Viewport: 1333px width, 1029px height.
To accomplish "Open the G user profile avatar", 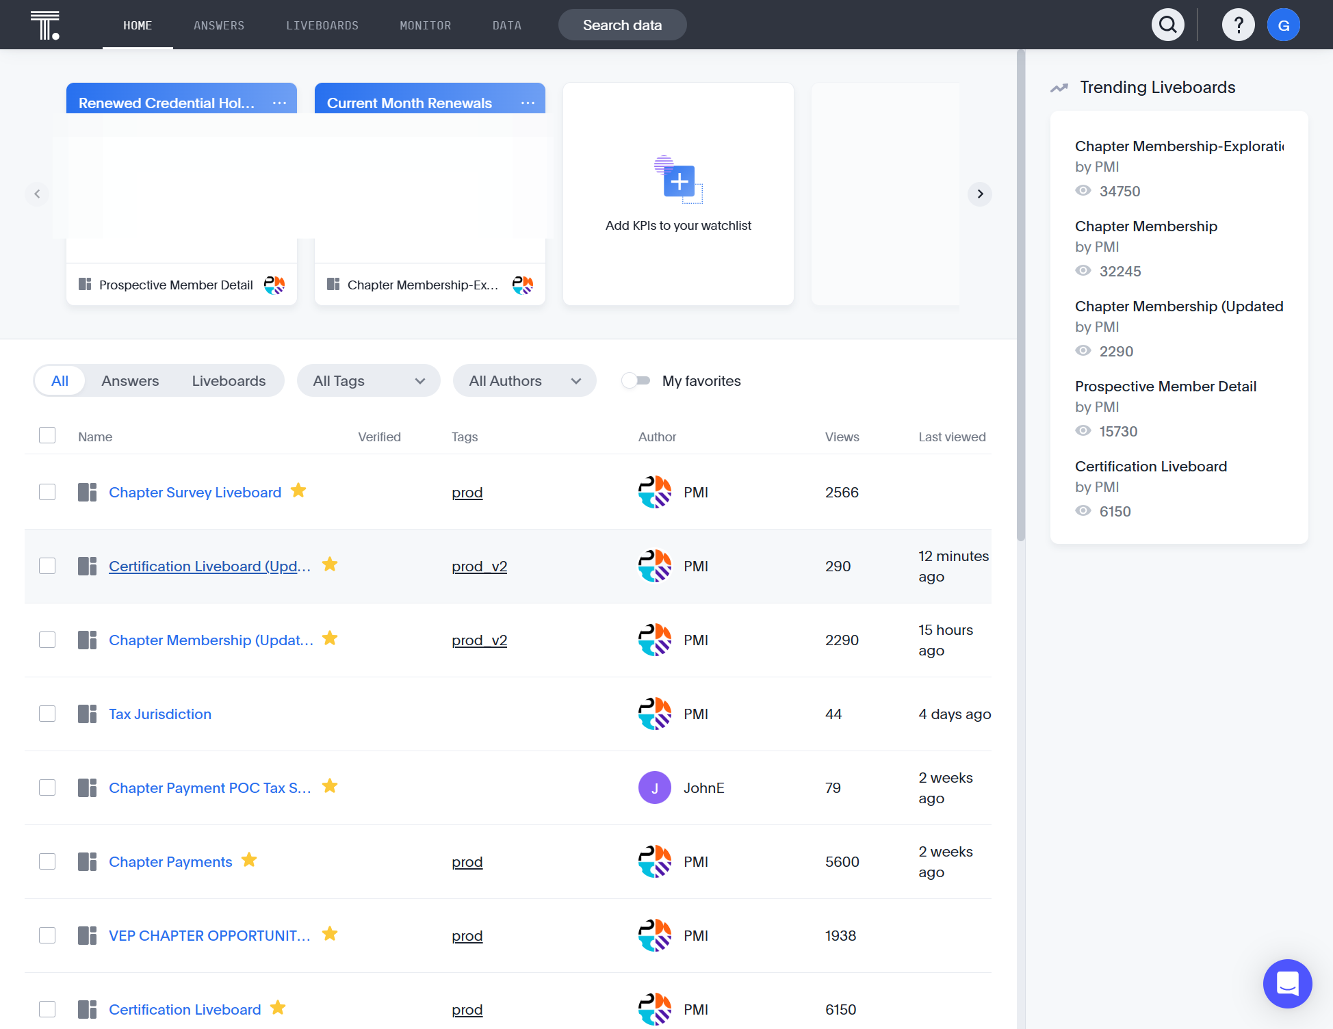I will coord(1284,25).
